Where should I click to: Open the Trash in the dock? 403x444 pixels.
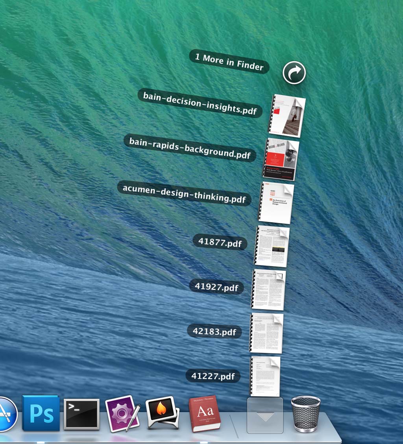[x=305, y=414]
